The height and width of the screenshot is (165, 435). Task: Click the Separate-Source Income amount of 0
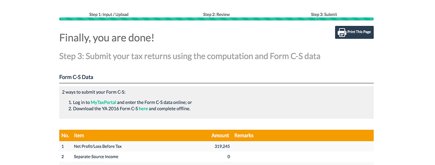(x=228, y=157)
